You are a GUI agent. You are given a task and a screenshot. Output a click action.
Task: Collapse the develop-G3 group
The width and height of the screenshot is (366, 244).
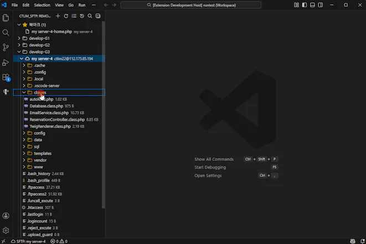coord(19,52)
